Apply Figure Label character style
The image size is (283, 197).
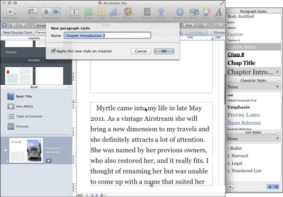244,115
